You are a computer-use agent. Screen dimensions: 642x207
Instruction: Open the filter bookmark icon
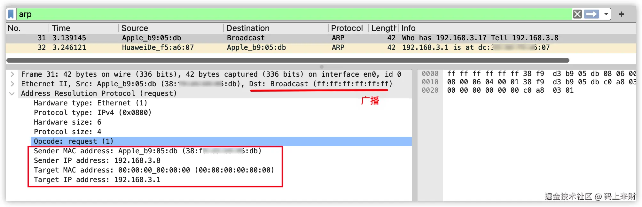point(11,14)
